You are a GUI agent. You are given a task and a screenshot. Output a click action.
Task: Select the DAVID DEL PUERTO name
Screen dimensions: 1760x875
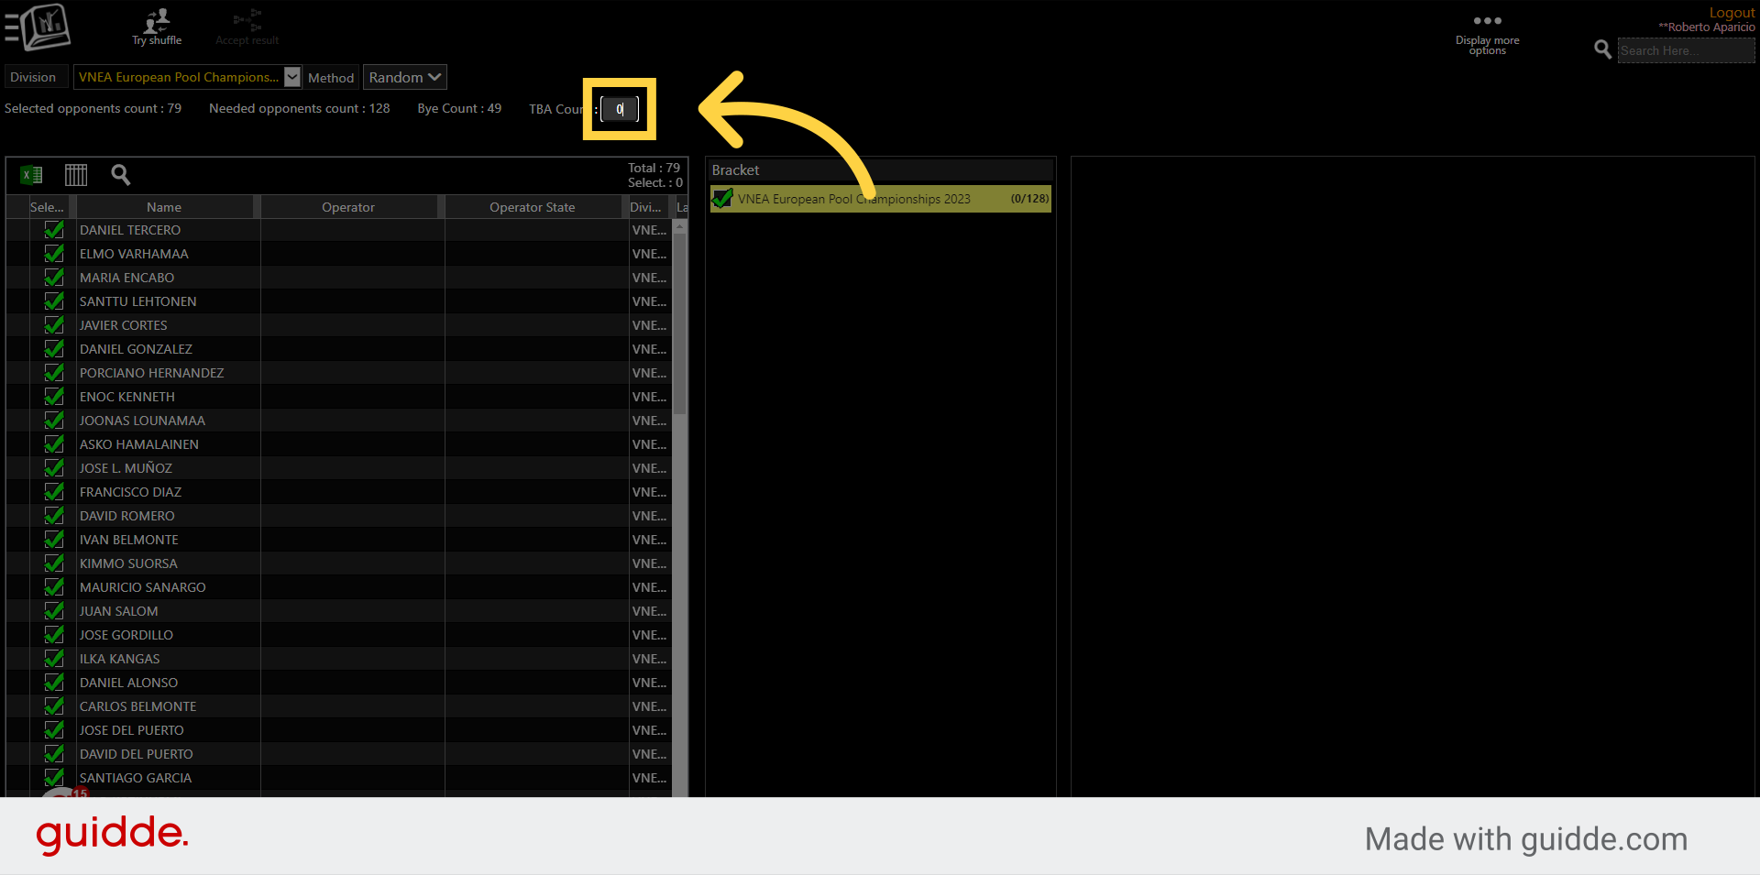[137, 754]
